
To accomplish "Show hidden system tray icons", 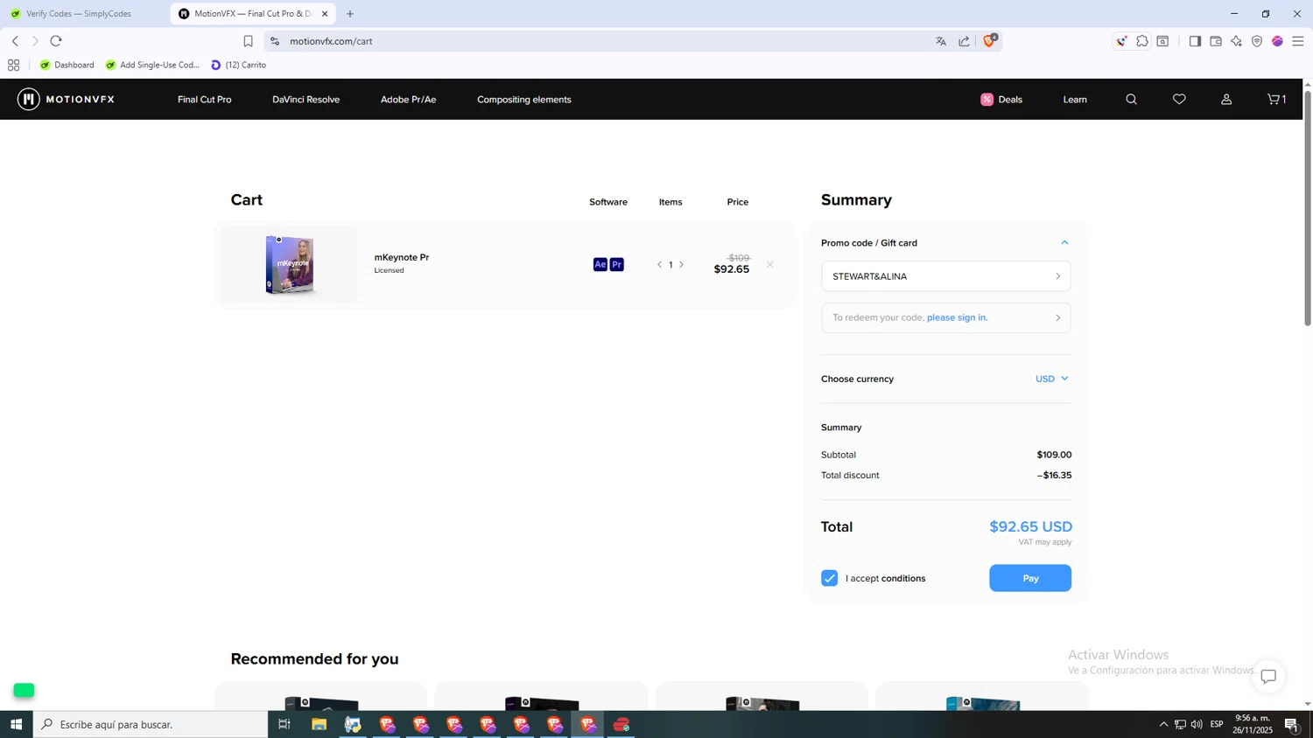I will [1163, 724].
